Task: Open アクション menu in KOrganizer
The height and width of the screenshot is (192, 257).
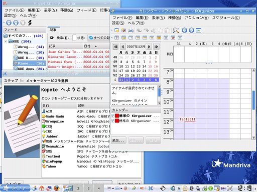Action: [197, 17]
